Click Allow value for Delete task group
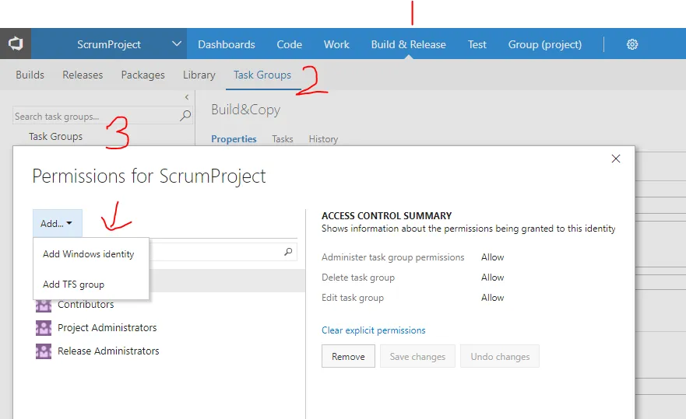686x419 pixels. [x=493, y=278]
